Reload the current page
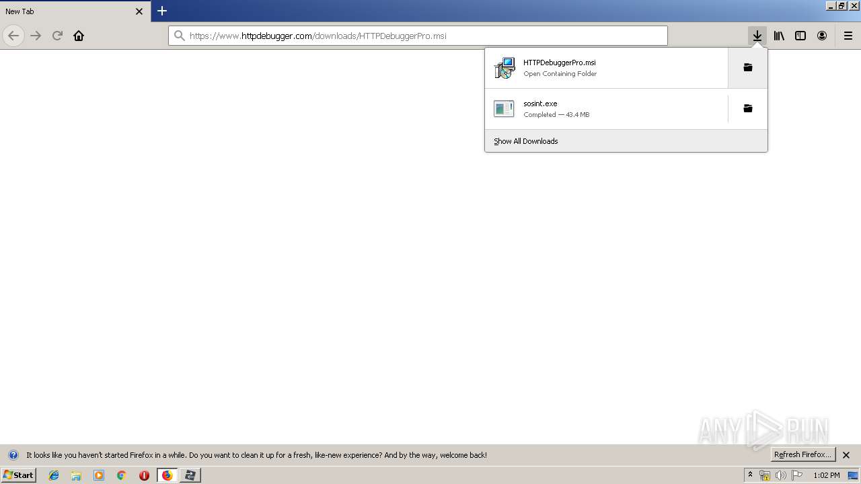The height and width of the screenshot is (484, 861). (57, 36)
